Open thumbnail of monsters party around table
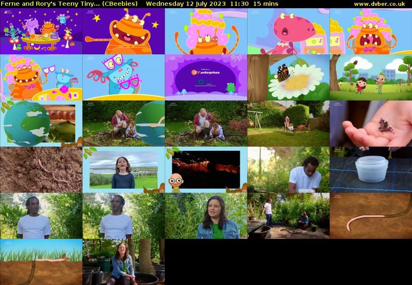The image size is (412, 285). tap(41, 31)
